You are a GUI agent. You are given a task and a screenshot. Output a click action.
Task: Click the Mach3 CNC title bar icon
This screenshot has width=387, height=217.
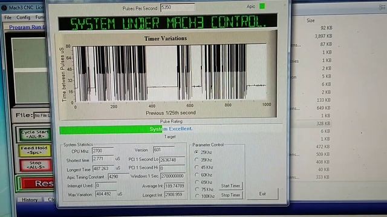[4, 8]
